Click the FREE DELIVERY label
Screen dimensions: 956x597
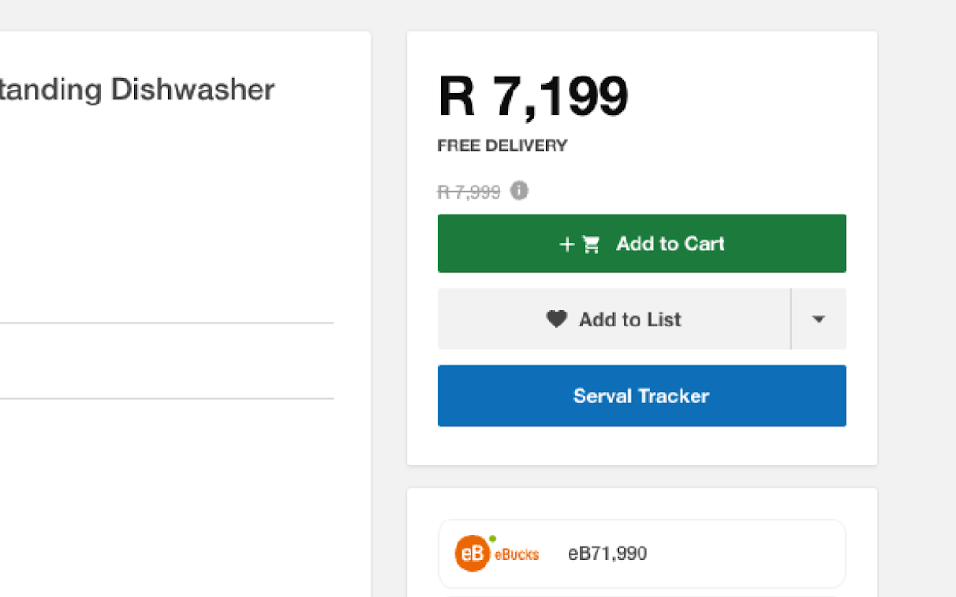[502, 146]
